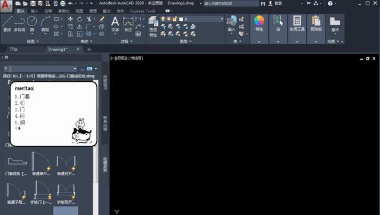380x215 pixels.
Task: Toggle the layer freeze sun icon
Action: tap(169, 19)
